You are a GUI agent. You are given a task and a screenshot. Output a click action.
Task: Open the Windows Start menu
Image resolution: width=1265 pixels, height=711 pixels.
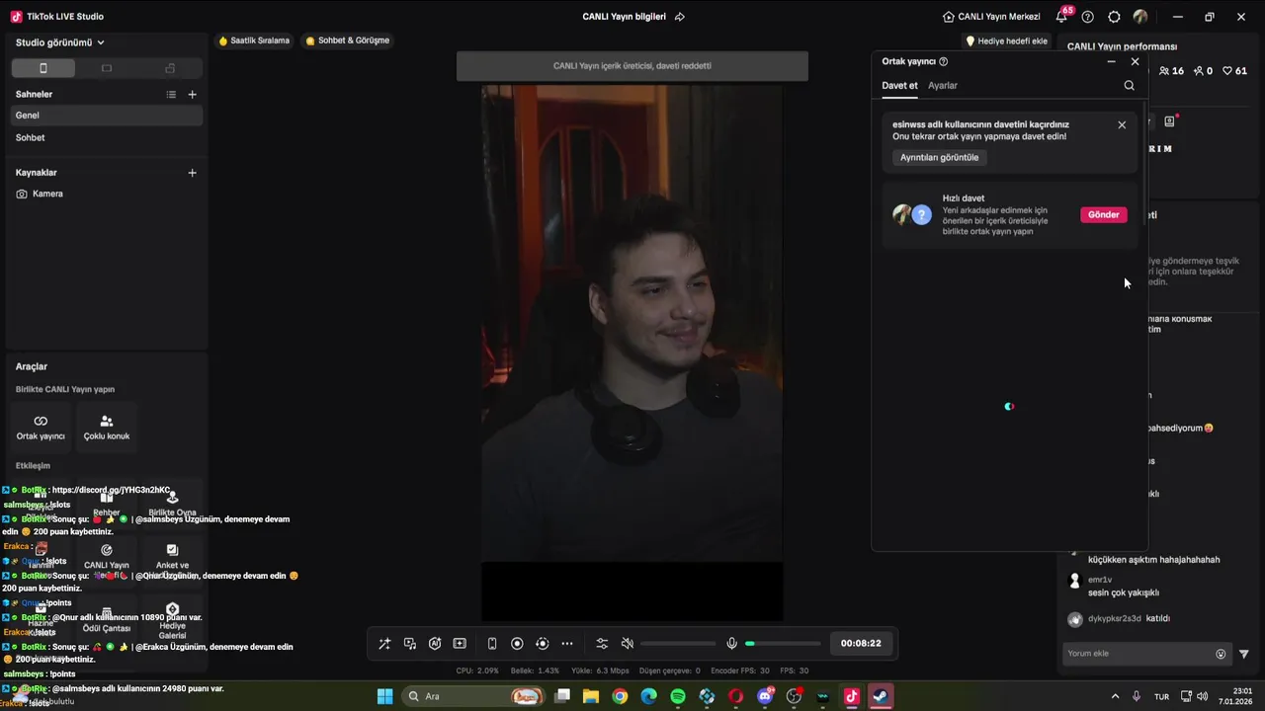point(385,696)
